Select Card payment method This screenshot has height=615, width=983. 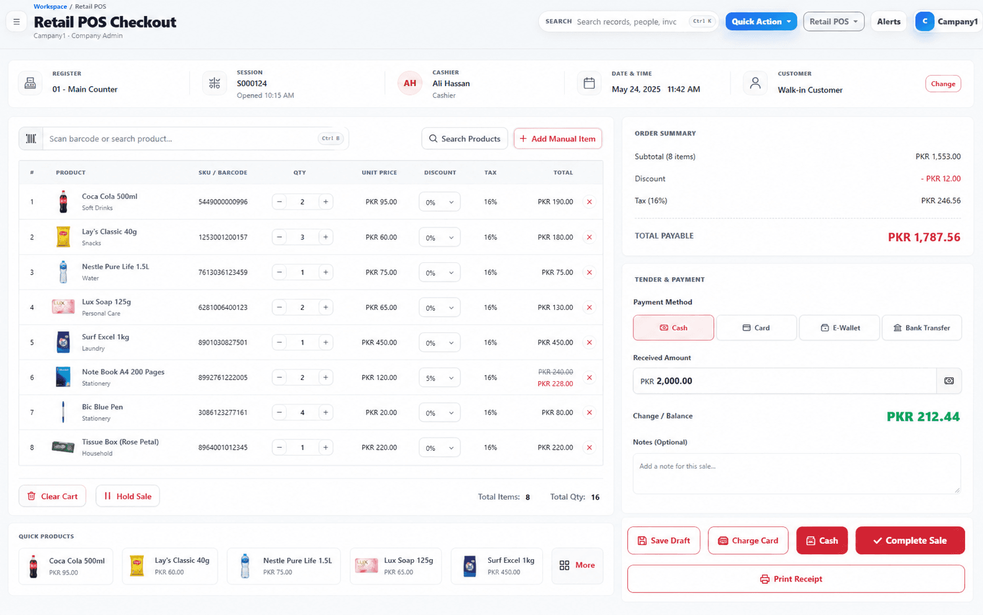[x=756, y=328]
